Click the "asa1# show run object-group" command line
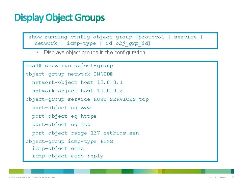 (x=69, y=66)
